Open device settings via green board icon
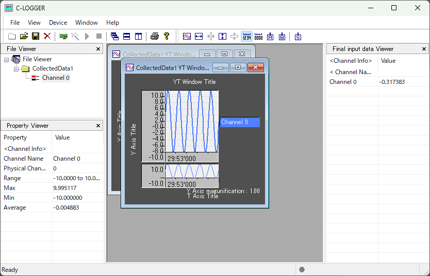This screenshot has width=430, height=276. [x=63, y=36]
